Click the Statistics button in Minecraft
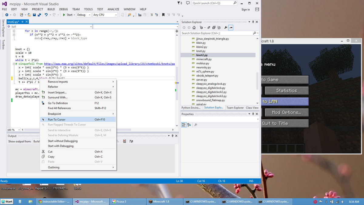The height and width of the screenshot is (205, 364). 286,90
